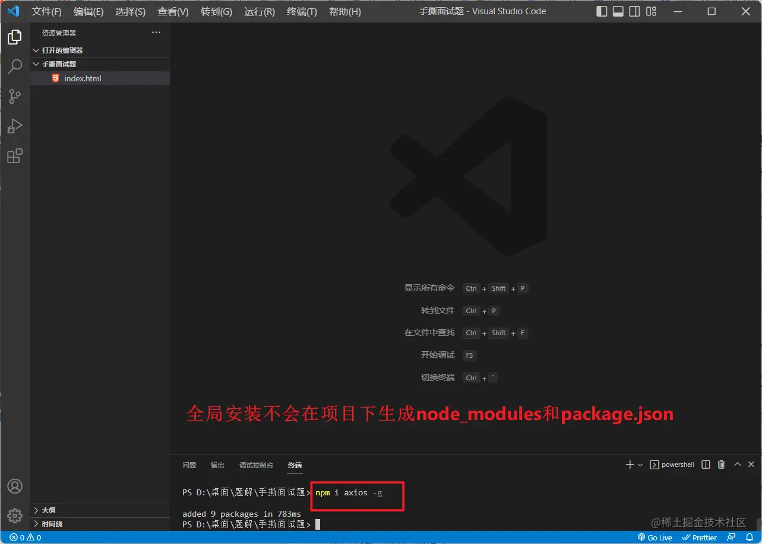Open the 编辑(E) menu
This screenshot has height=544, width=762.
point(88,12)
